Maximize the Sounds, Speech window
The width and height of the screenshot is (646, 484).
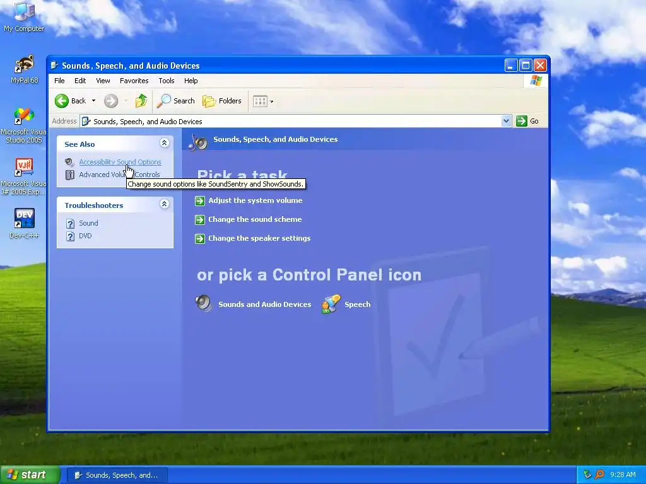526,66
